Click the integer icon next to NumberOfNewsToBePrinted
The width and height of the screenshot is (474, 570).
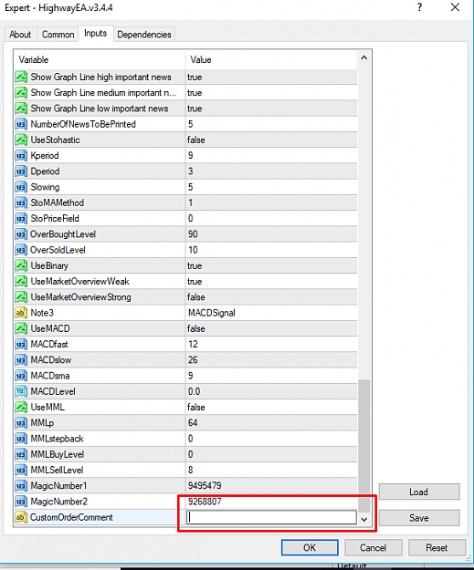point(21,124)
